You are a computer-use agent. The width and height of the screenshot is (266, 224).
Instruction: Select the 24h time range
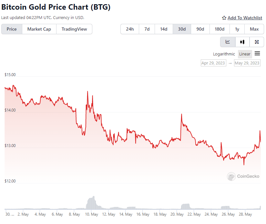[x=130, y=29]
